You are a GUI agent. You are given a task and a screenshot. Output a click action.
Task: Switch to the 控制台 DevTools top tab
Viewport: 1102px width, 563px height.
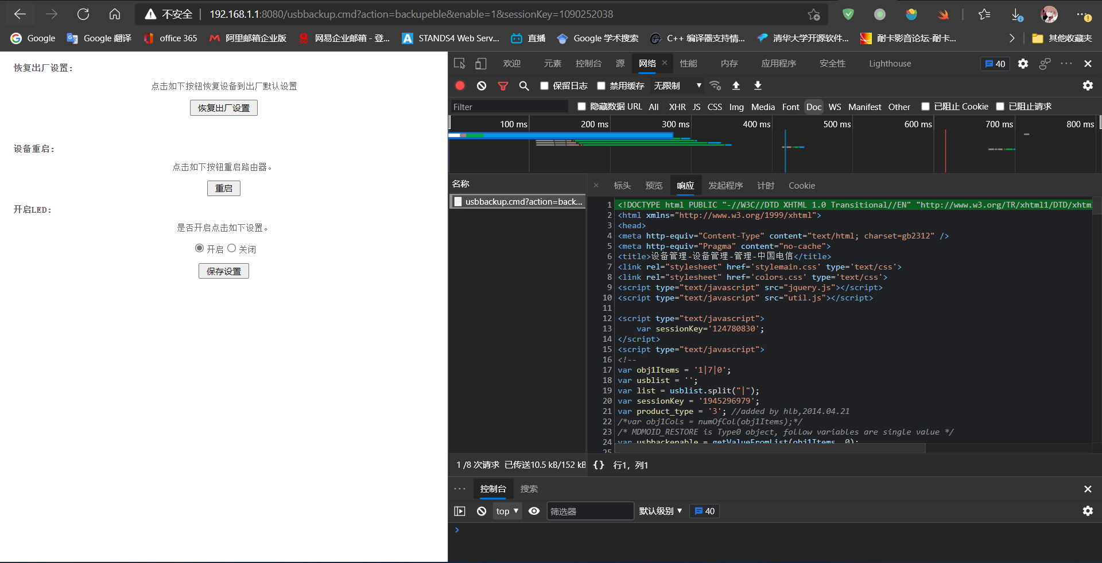tap(588, 64)
